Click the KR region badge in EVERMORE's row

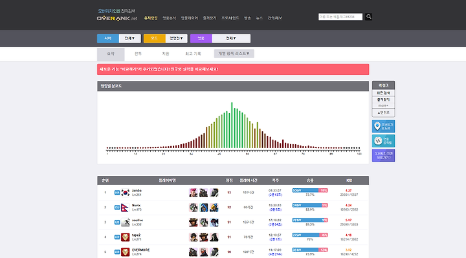(117, 252)
